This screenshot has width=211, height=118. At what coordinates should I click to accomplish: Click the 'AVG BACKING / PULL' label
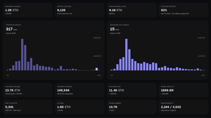pos(118,6)
